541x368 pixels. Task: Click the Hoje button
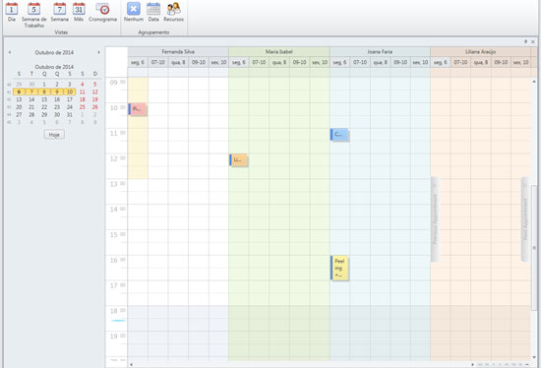tap(54, 135)
